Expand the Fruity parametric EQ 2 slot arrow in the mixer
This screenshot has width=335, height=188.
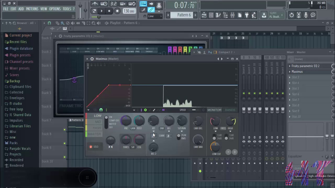point(289,66)
